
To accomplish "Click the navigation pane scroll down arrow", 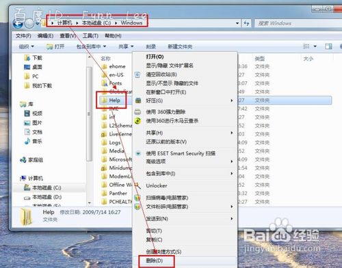I will 90,203.
